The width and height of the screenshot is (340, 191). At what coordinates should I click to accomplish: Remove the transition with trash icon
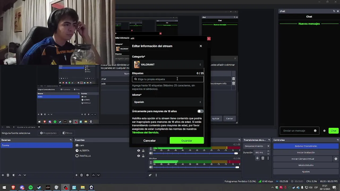(x=263, y=158)
